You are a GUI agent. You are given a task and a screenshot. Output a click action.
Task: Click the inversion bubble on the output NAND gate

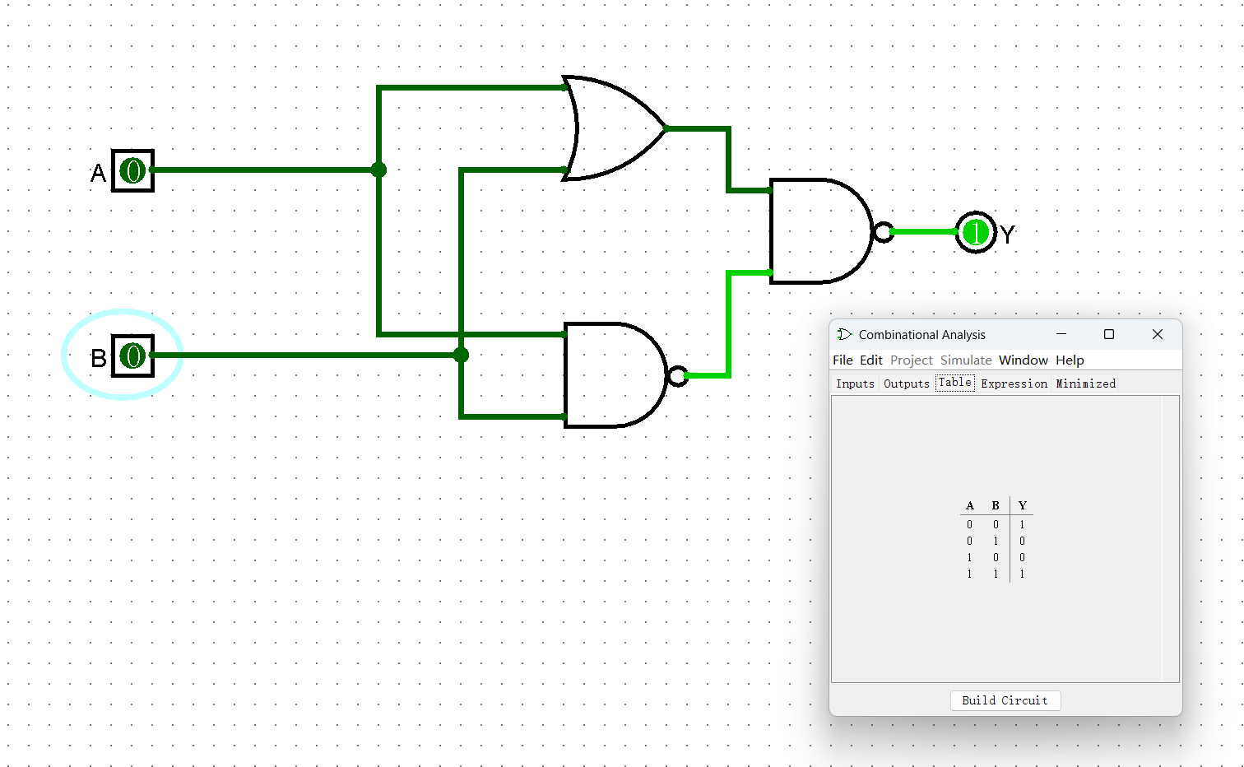(883, 232)
